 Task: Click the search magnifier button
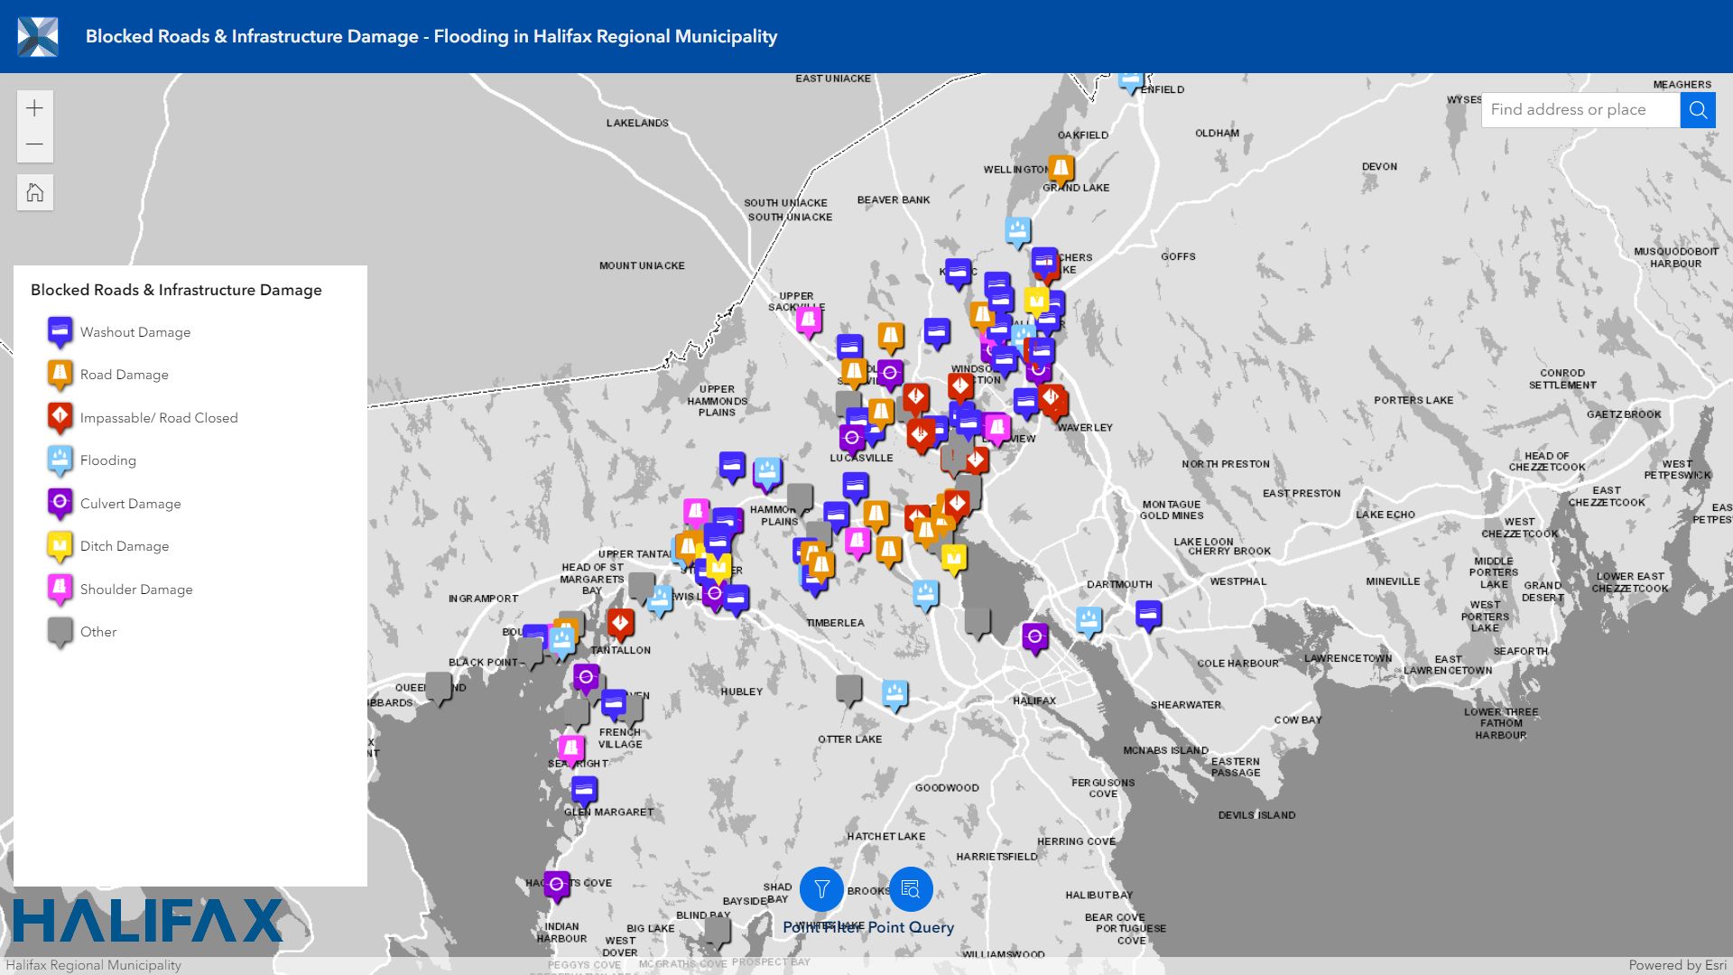point(1697,110)
